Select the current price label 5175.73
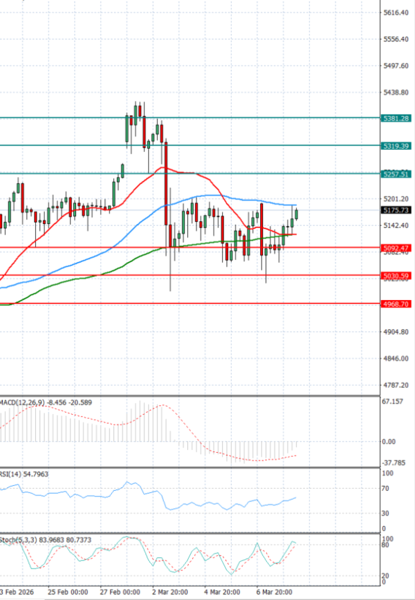415x600 pixels. pyautogui.click(x=396, y=209)
